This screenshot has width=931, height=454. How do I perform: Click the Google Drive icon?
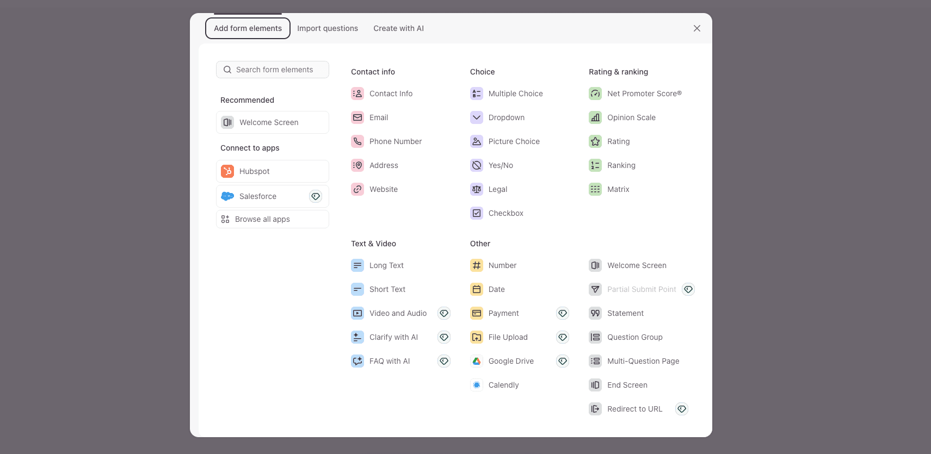tap(477, 361)
